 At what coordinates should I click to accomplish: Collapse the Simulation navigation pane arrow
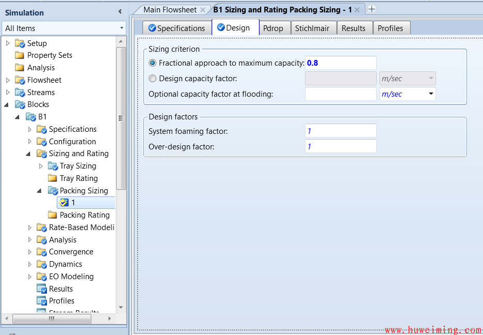tap(120, 11)
